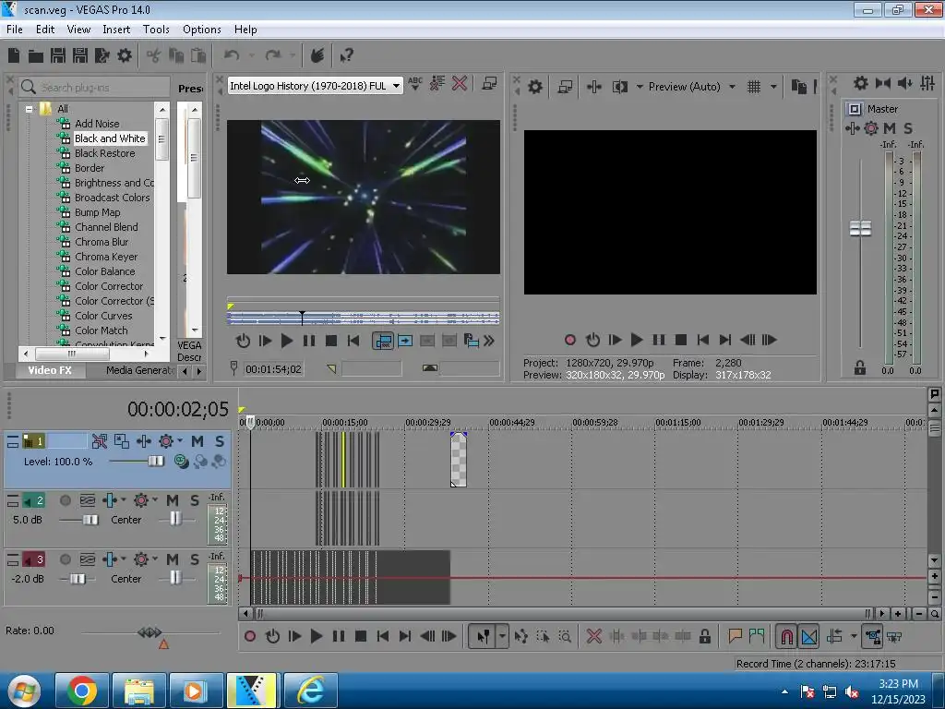Screen dimensions: 945x709
Task: Click the Undo arrow button
Action: pyautogui.click(x=232, y=55)
